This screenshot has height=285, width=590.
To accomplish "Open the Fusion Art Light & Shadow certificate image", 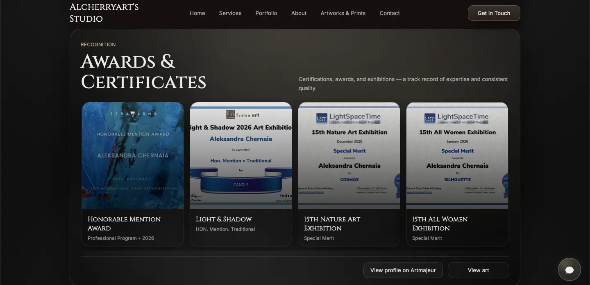I will click(241, 155).
